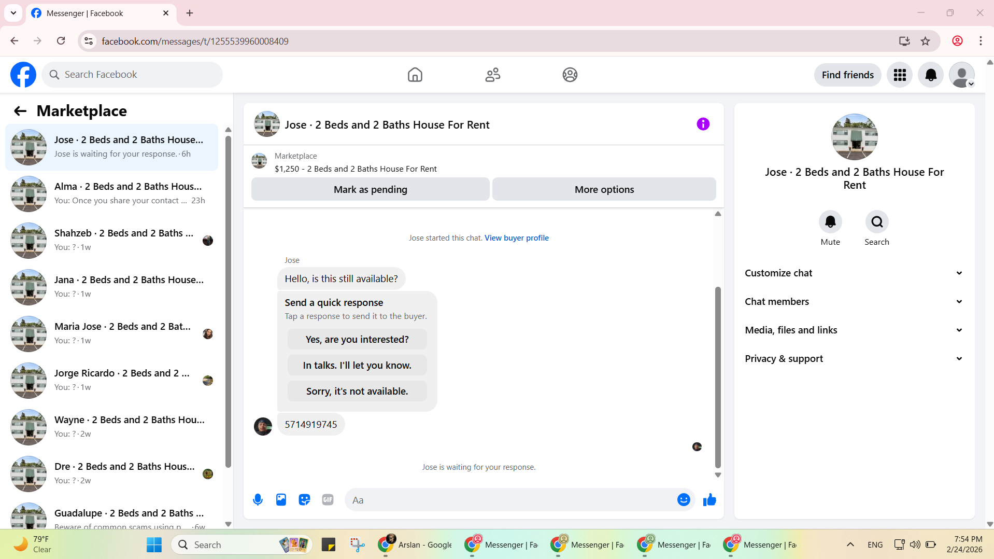This screenshot has width=994, height=559.
Task: Click the message bubble 5714919745
Action: point(311,425)
